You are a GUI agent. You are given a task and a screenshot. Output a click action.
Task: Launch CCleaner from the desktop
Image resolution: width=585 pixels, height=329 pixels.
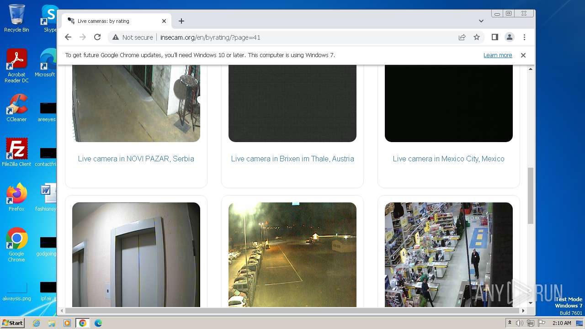point(16,108)
